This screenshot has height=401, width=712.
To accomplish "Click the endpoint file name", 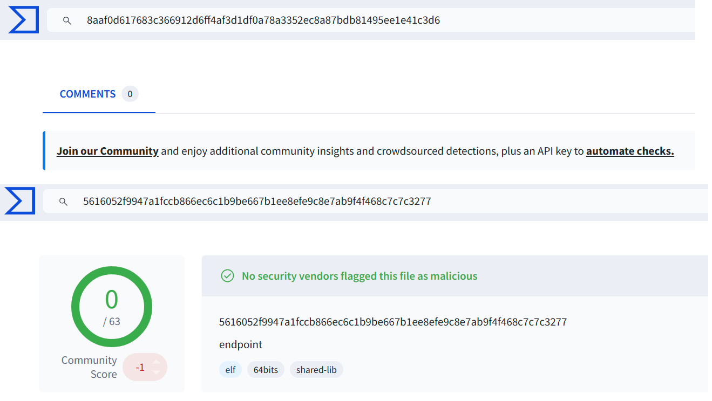I will coord(241,344).
